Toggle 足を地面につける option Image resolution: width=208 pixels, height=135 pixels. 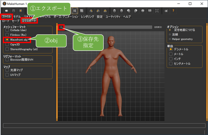click(182, 30)
